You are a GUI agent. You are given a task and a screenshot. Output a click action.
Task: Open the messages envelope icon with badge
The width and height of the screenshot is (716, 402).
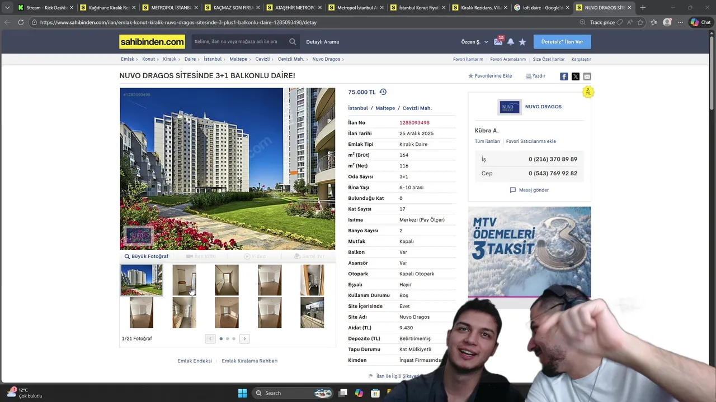coord(498,41)
